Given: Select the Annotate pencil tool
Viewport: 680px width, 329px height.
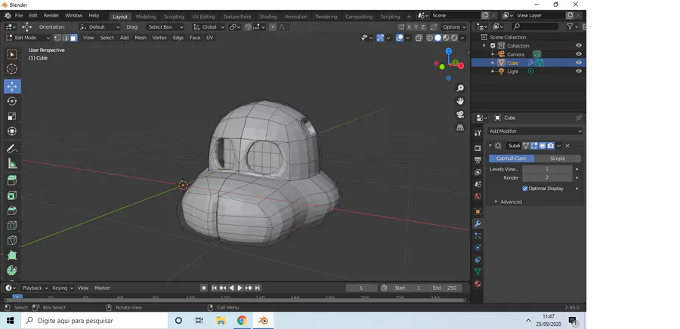Looking at the screenshot, I should click(12, 149).
